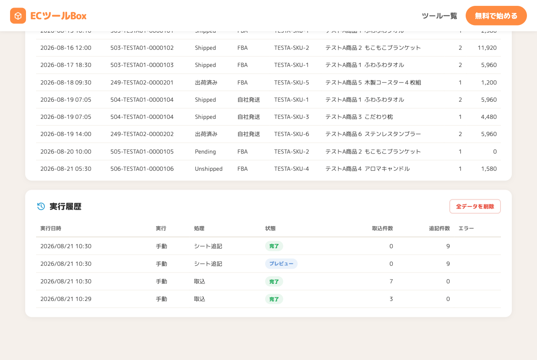Click the 取込件数 column header
537x360 pixels.
coord(383,229)
